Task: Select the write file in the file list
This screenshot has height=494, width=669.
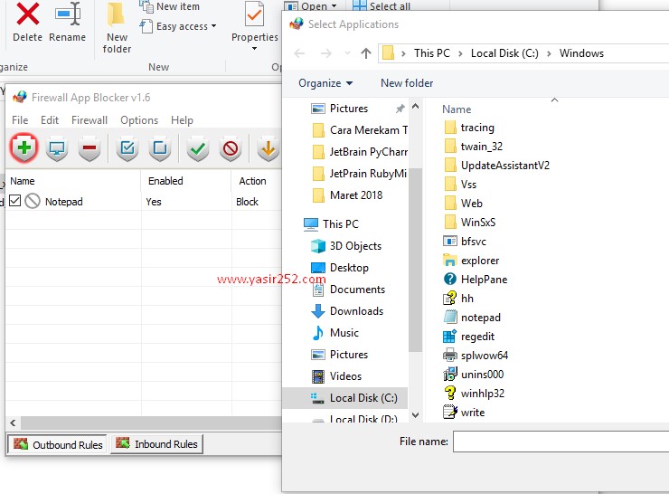Action: pos(464,413)
